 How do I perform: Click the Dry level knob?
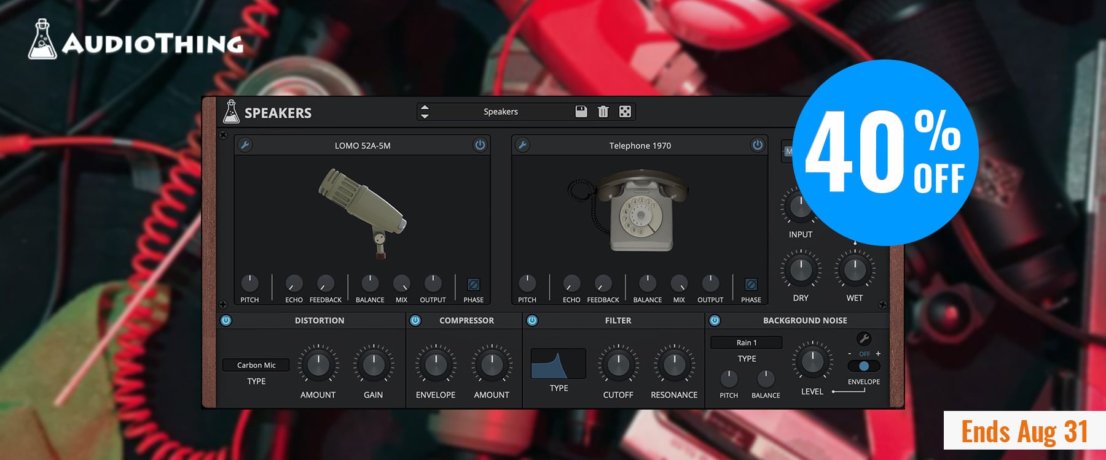click(x=801, y=269)
